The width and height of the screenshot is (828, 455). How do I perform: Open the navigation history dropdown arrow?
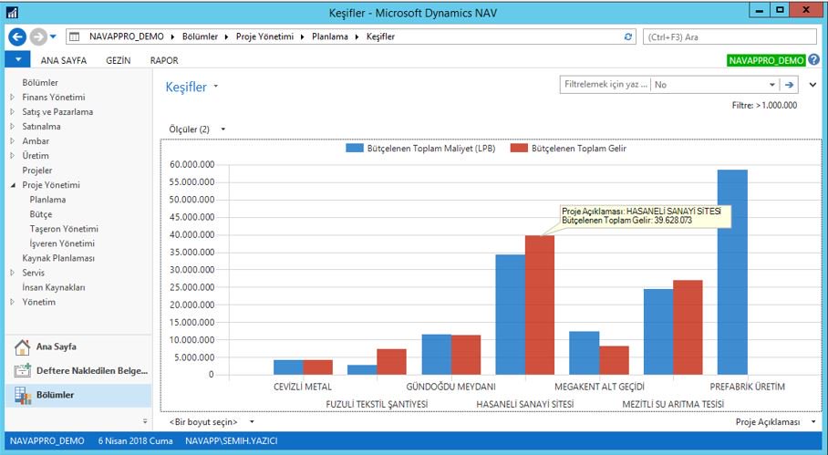tap(53, 37)
